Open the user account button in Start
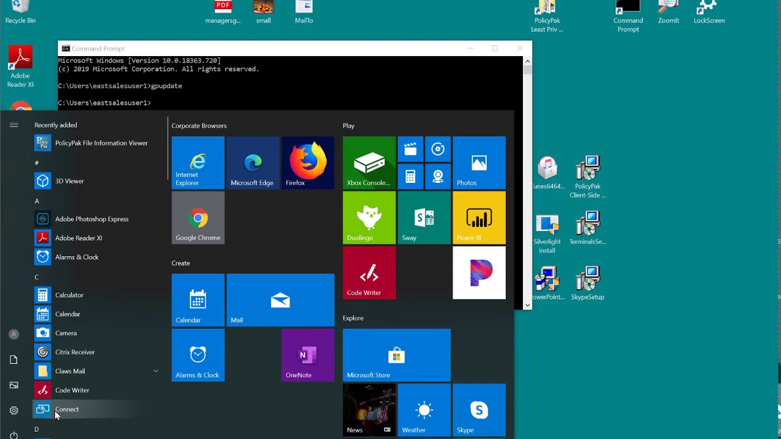 tap(14, 334)
